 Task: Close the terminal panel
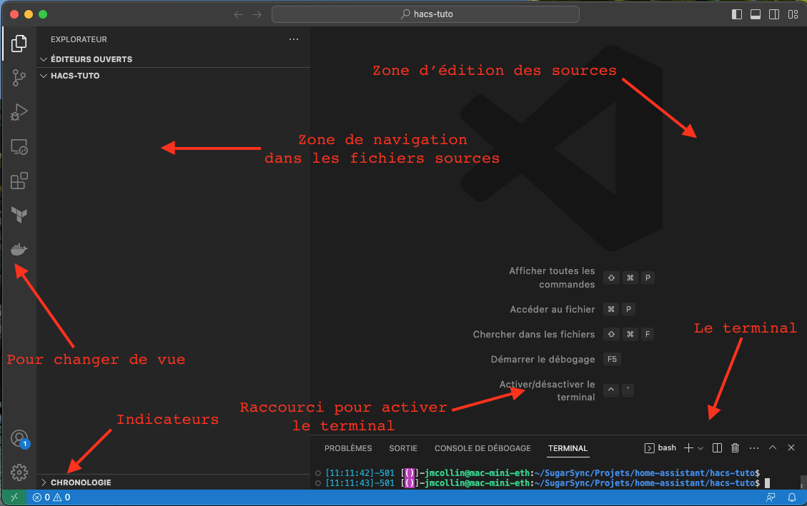pyautogui.click(x=791, y=447)
